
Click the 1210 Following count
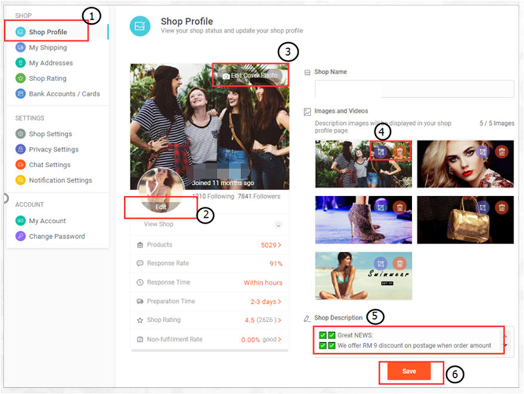(213, 196)
